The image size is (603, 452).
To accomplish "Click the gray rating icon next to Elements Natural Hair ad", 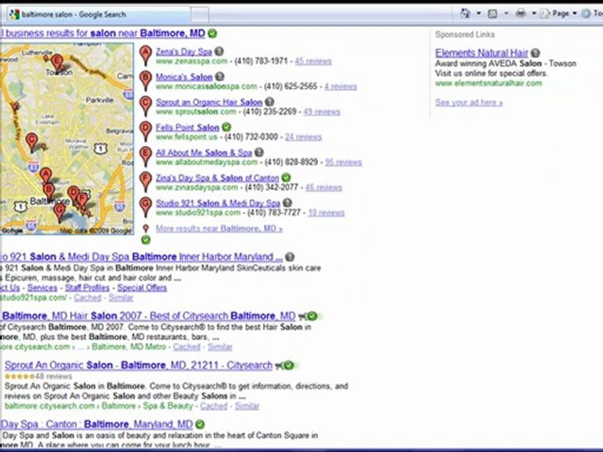I will tap(535, 53).
